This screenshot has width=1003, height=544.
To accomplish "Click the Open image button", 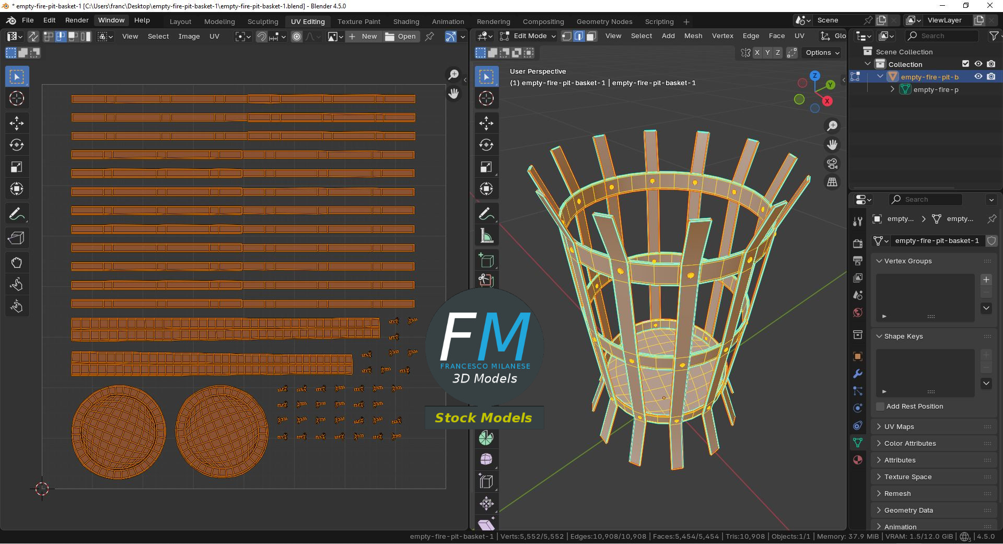I will (401, 37).
